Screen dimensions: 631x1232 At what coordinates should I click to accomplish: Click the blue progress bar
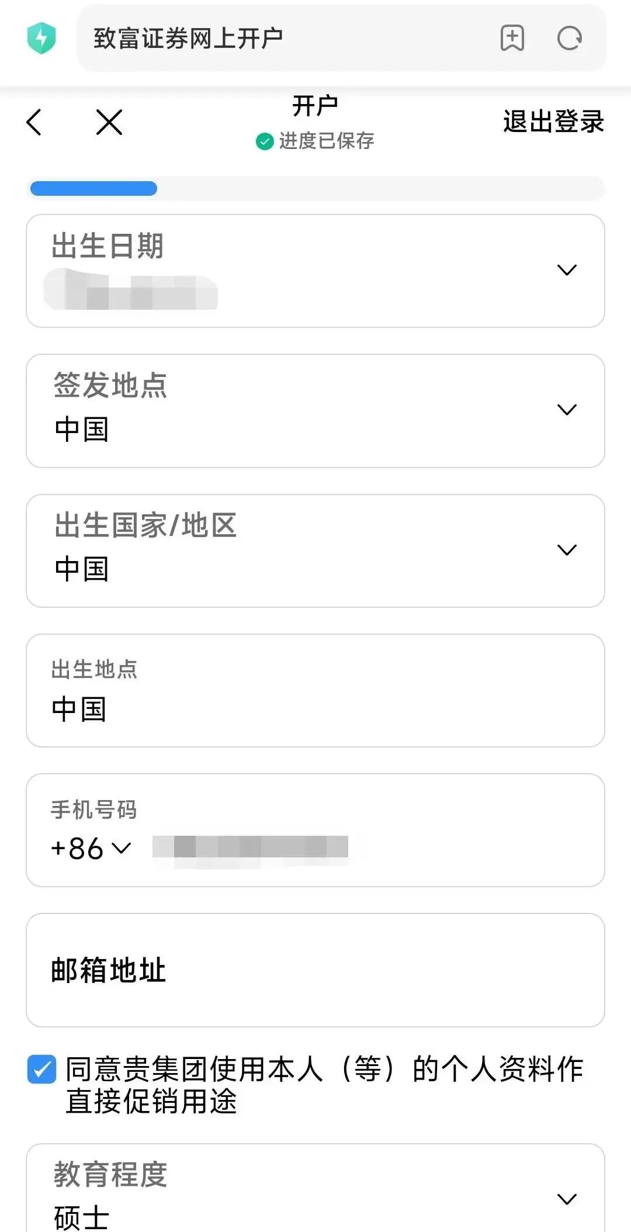coord(93,189)
